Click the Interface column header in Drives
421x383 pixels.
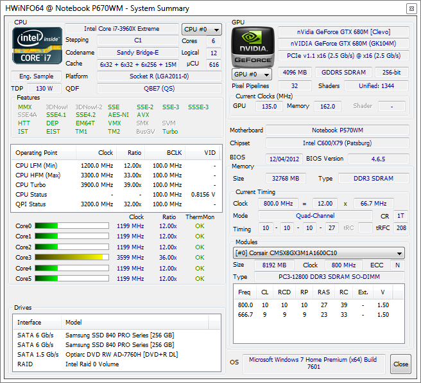point(37,322)
